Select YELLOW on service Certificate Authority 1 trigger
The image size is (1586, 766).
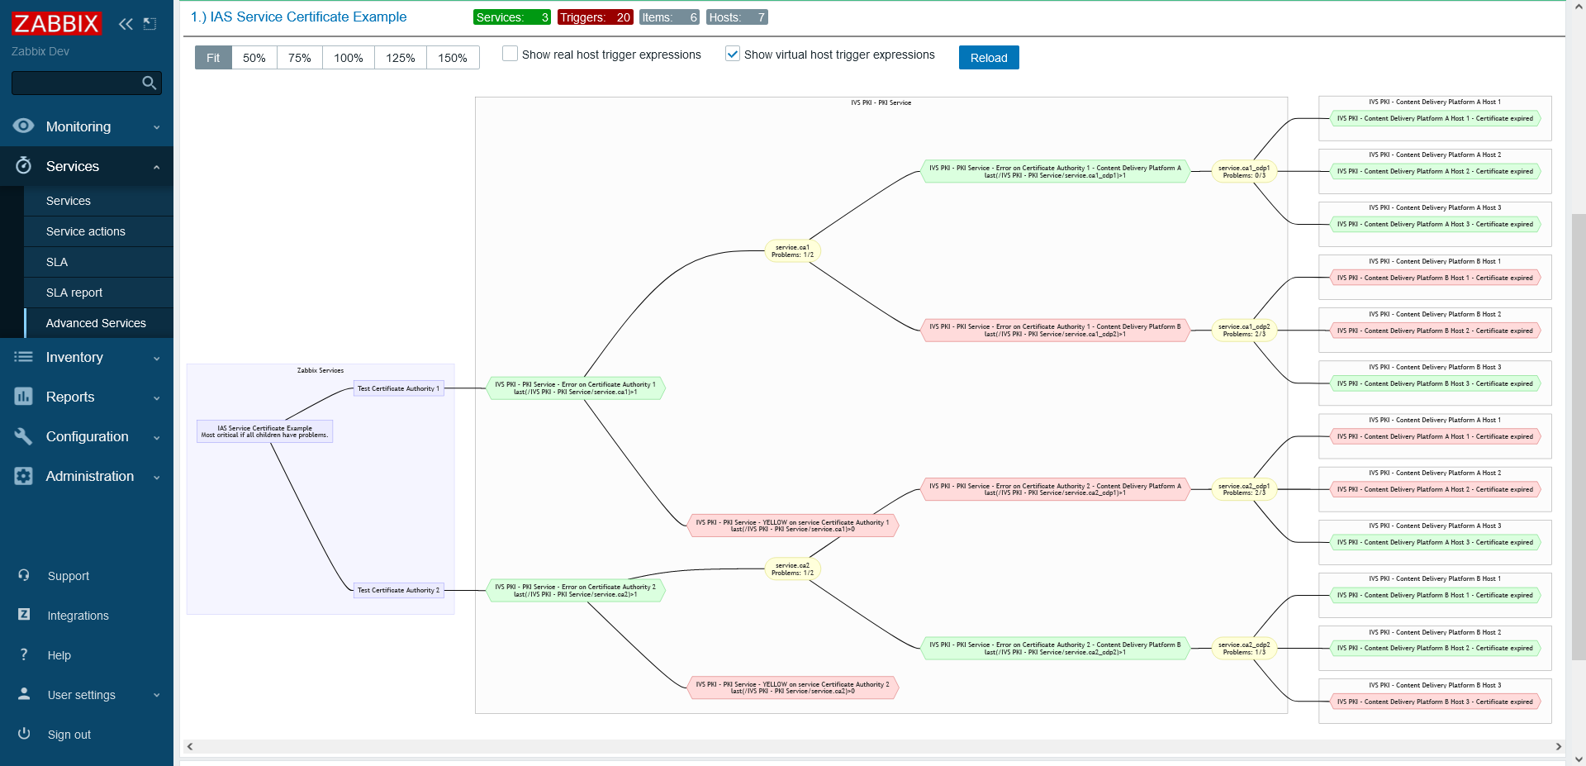793,526
